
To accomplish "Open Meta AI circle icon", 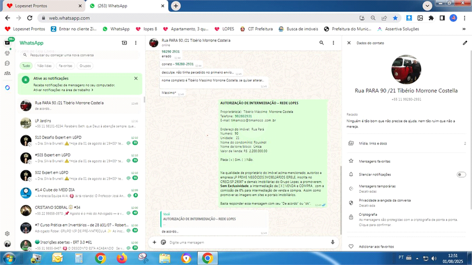I will [7, 88].
